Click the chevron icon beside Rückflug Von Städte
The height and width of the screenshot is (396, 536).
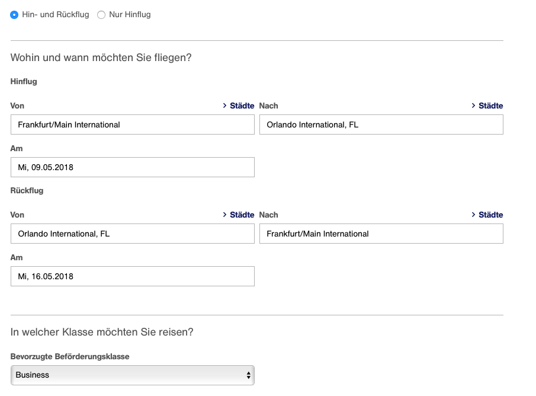225,215
